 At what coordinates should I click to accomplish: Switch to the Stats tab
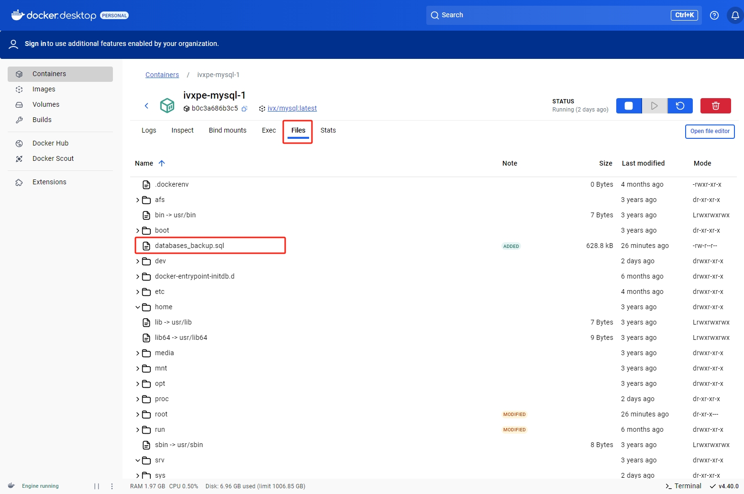328,130
